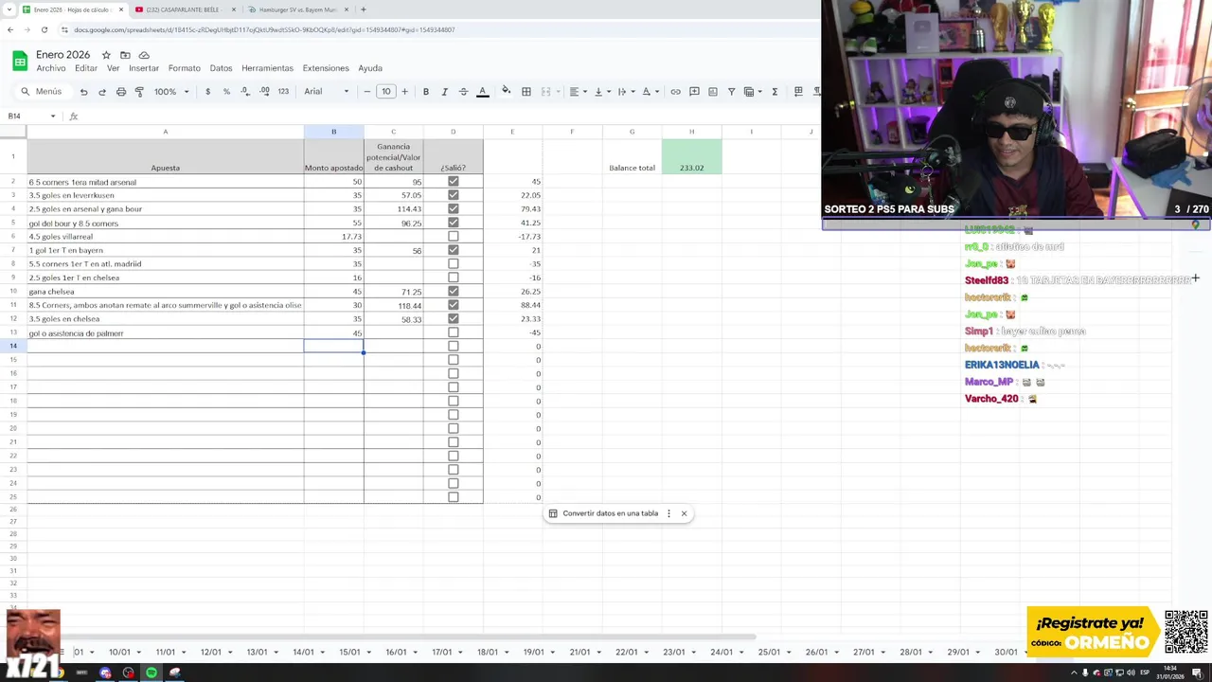Open the Insertar menu
1212x682 pixels.
144,68
